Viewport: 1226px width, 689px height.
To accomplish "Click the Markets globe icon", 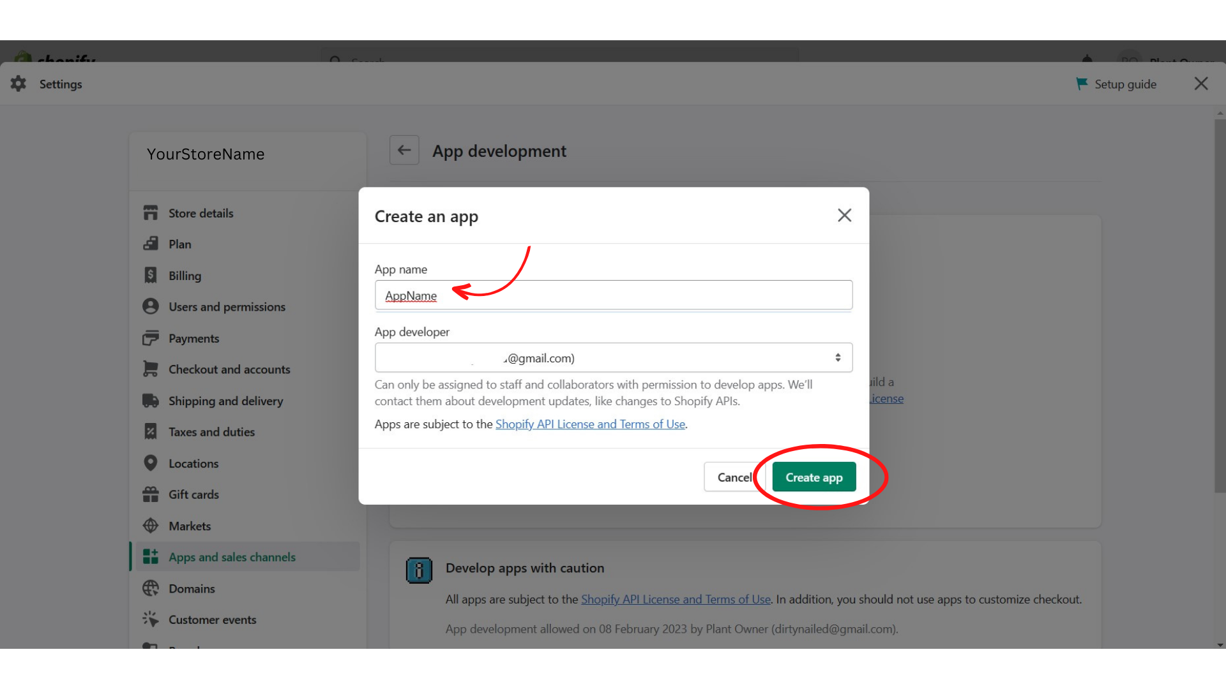I will [151, 526].
